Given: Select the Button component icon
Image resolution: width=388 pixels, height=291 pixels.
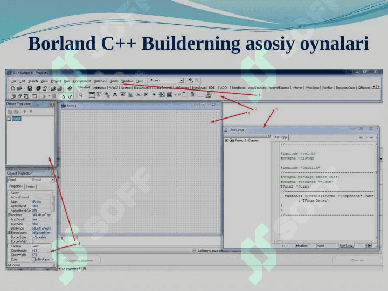Looking at the screenshot, I should 138,94.
